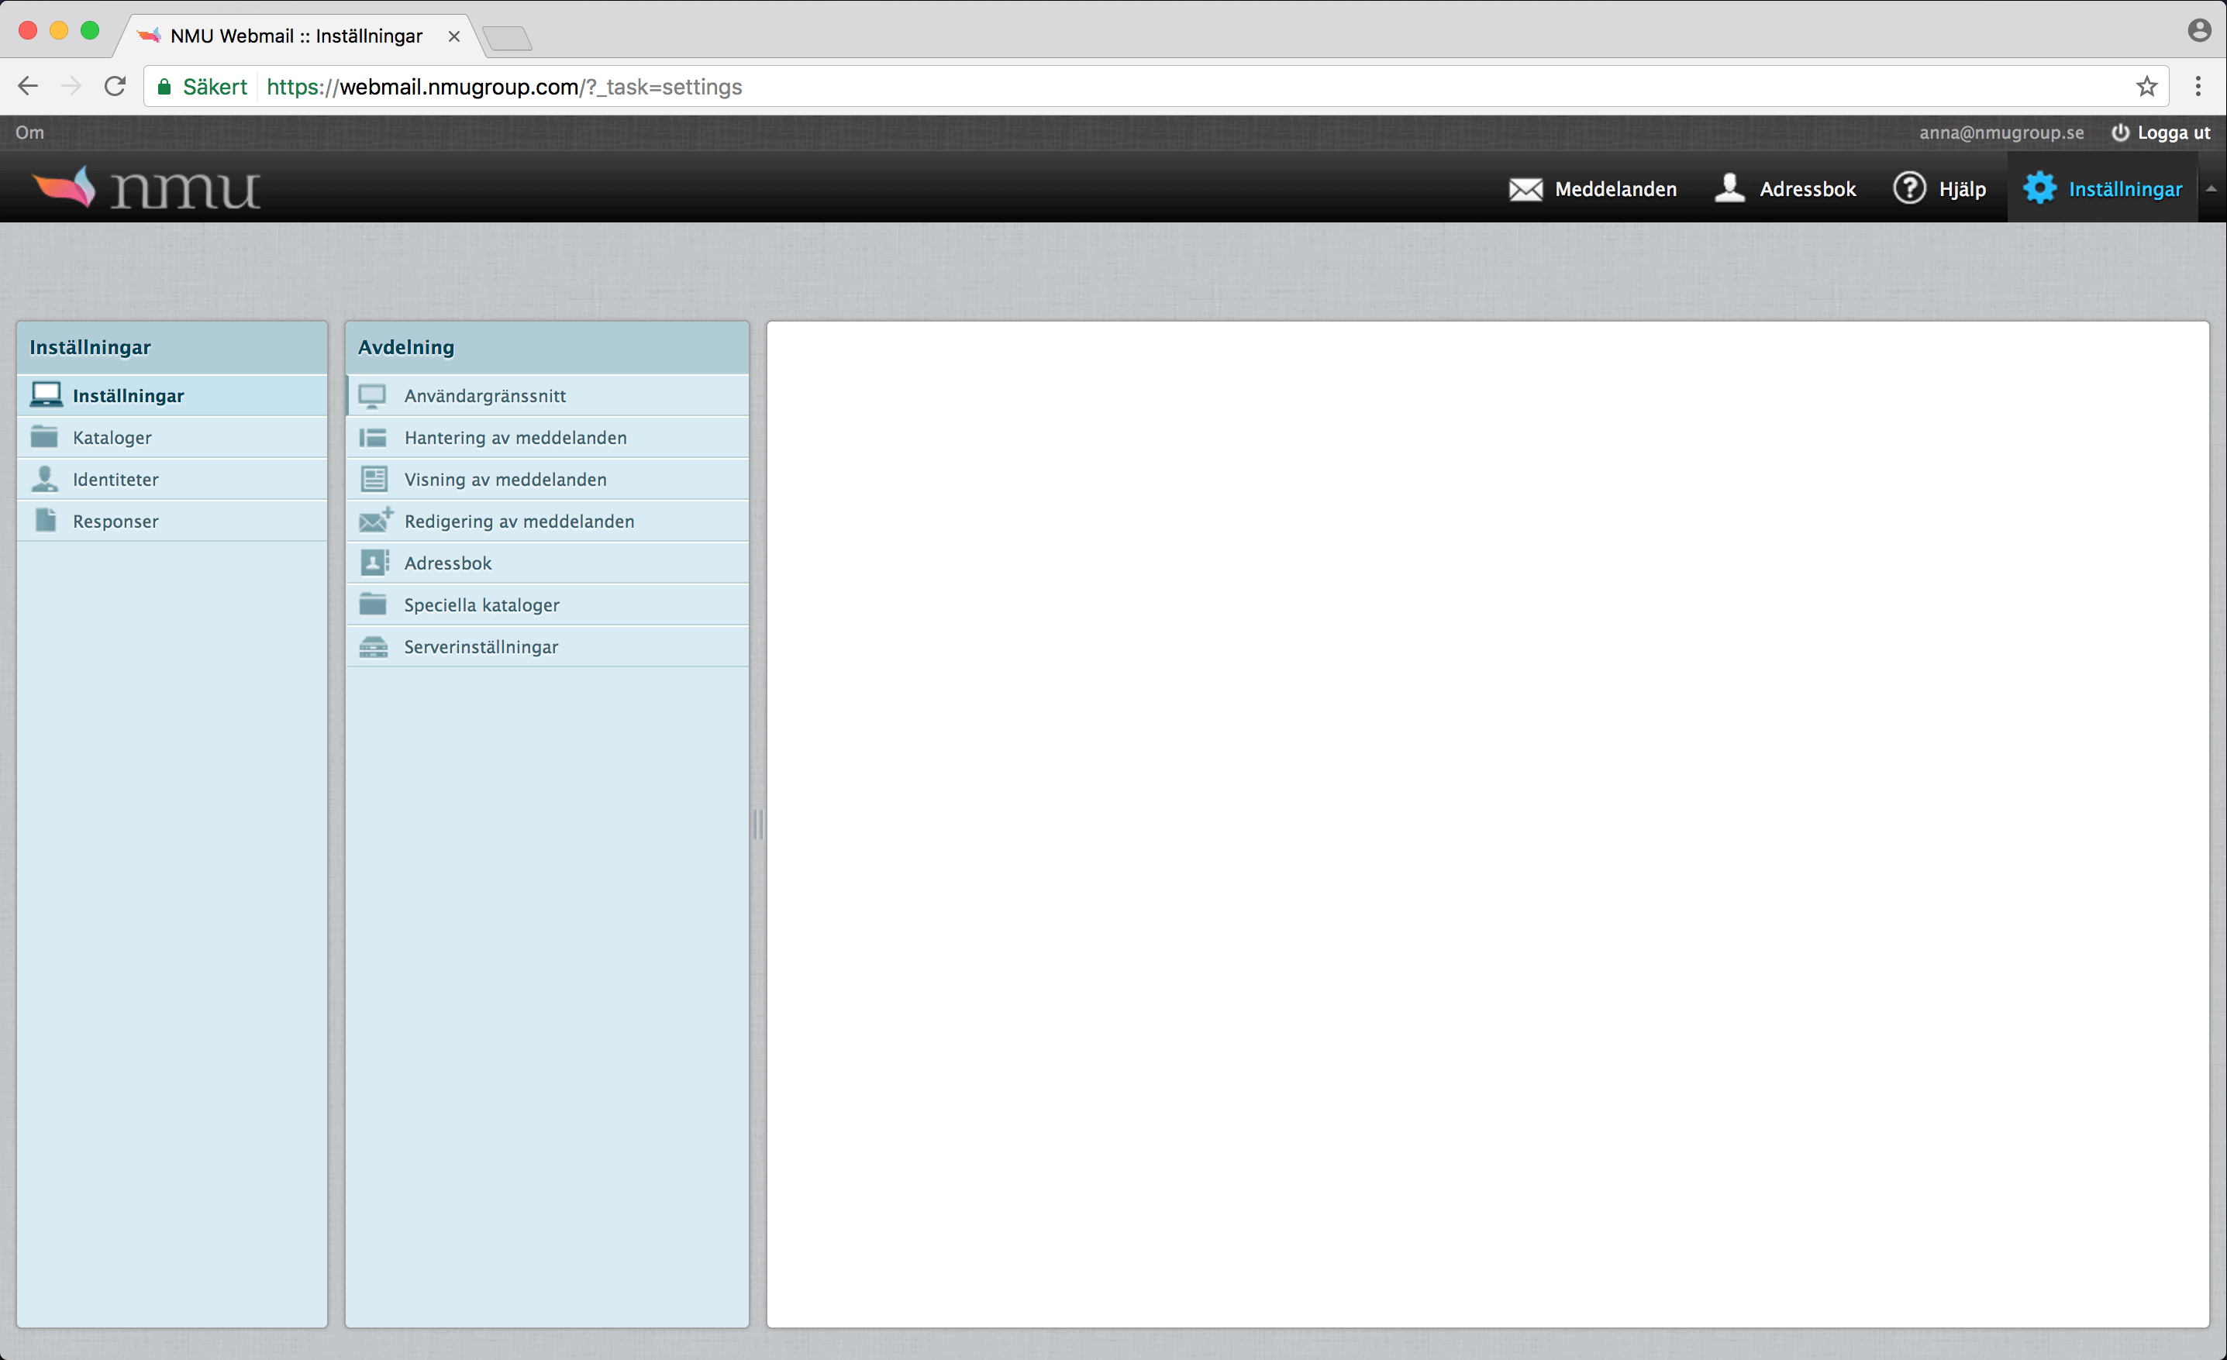
Task: Select the Inställningar row in left panel
Action: click(x=172, y=395)
